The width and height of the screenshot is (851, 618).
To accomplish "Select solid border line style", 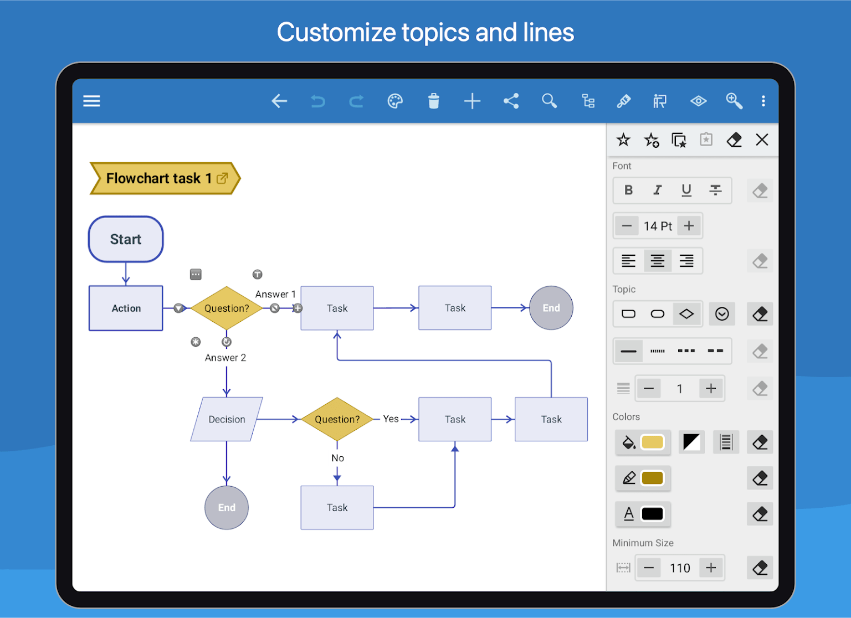I will point(628,351).
